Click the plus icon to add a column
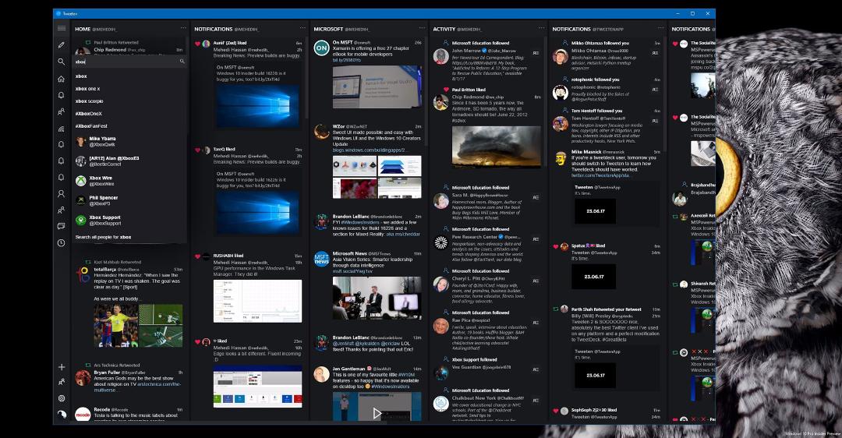Viewport: 842px width, 438px height. click(62, 367)
